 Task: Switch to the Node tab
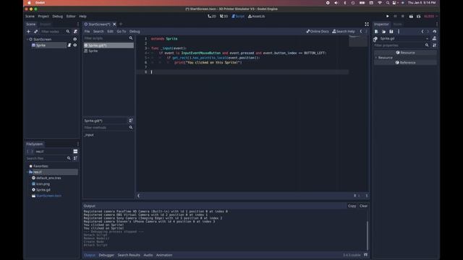pos(397,24)
